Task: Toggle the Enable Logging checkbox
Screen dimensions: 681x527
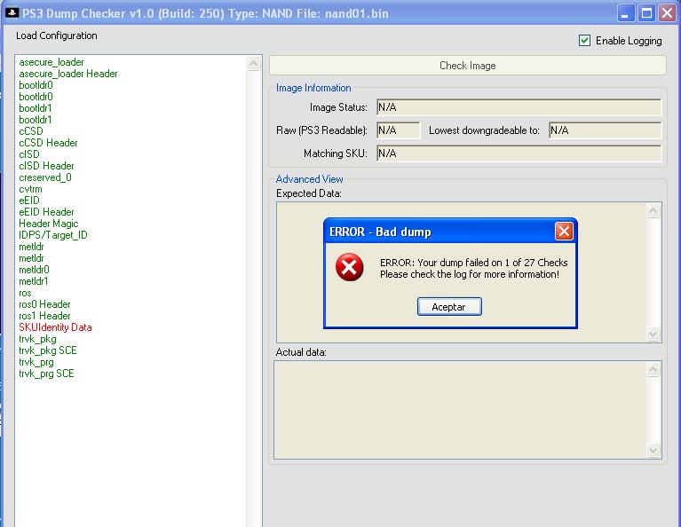Action: click(584, 41)
